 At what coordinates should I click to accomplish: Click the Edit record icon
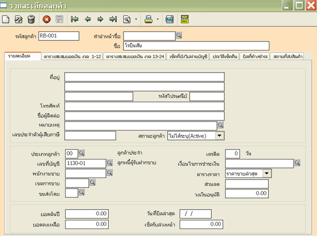18,20
